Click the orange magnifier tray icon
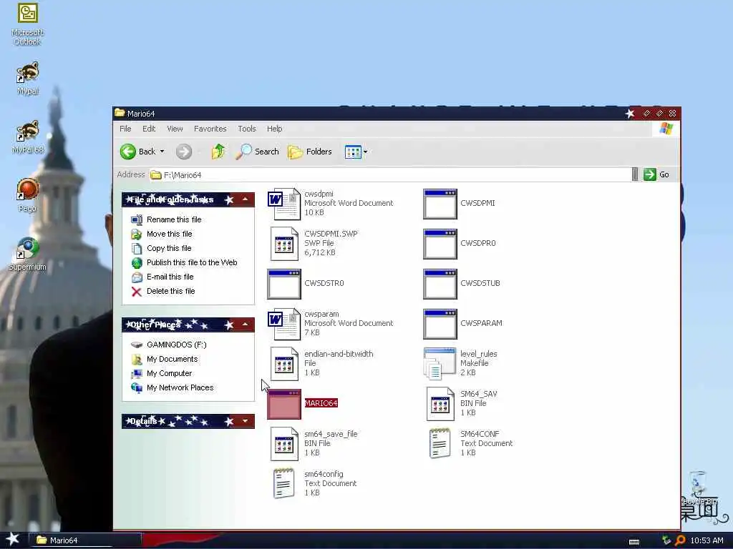Viewport: 733px width, 549px height. [x=680, y=540]
